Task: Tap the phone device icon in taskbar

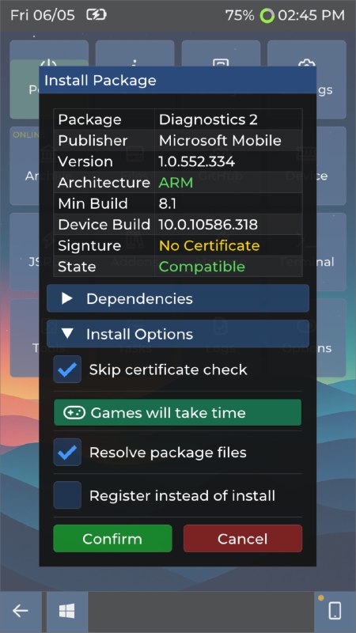Action: [x=335, y=612]
